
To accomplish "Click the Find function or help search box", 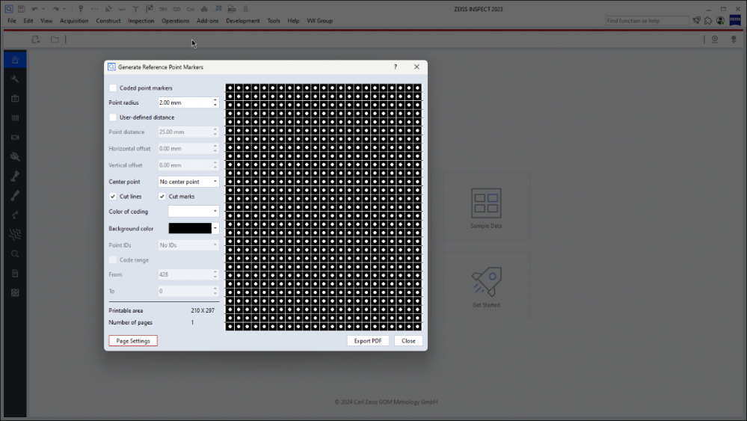I will pyautogui.click(x=647, y=20).
